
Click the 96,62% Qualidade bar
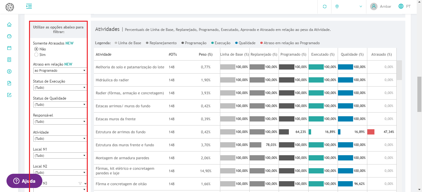tap(345, 184)
